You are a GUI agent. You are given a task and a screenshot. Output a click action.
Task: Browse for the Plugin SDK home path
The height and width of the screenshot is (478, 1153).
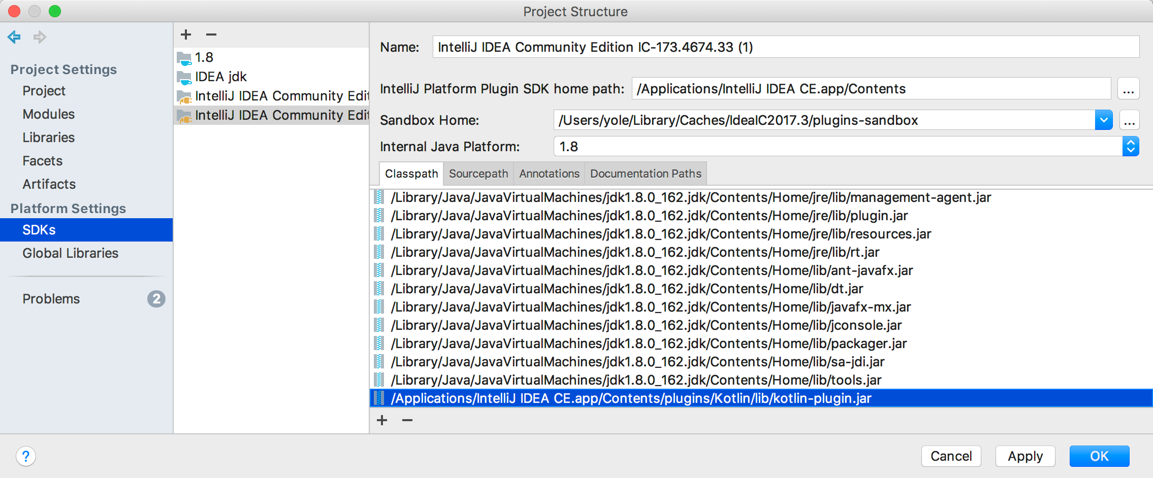coord(1129,89)
